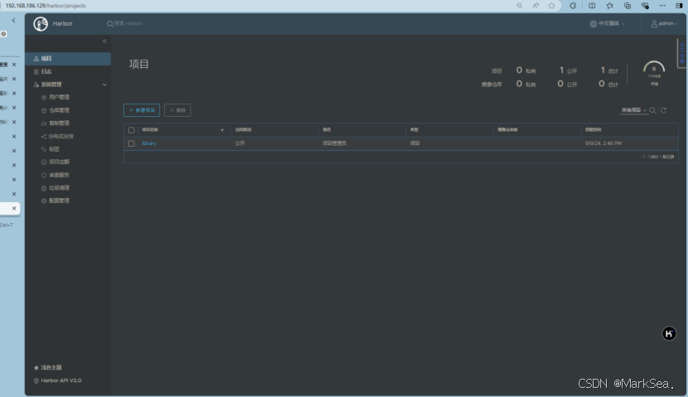The image size is (688, 397).
Task: Click the browser address bar URL
Action: (46, 6)
